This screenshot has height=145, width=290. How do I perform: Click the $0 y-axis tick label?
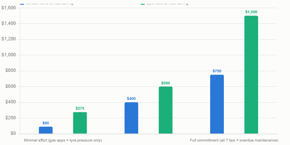(x=13, y=133)
